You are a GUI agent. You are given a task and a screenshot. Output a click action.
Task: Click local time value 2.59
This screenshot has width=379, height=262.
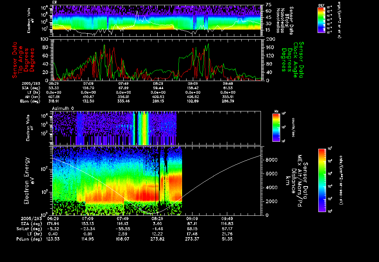coord(123,234)
